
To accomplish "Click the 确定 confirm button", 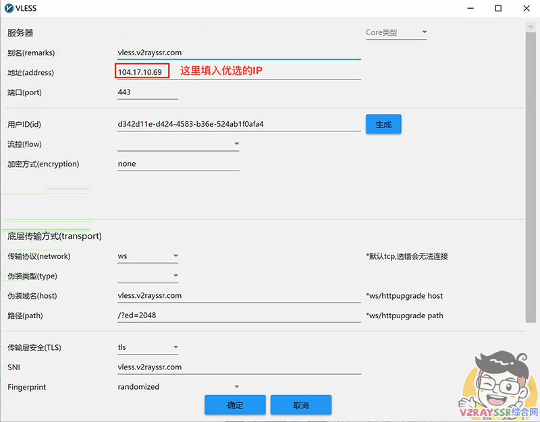I will pos(235,405).
